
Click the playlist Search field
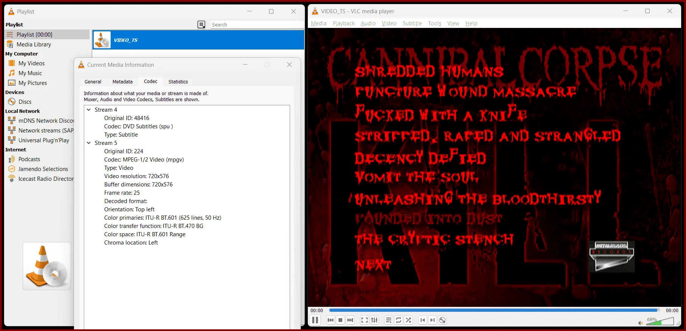point(257,25)
